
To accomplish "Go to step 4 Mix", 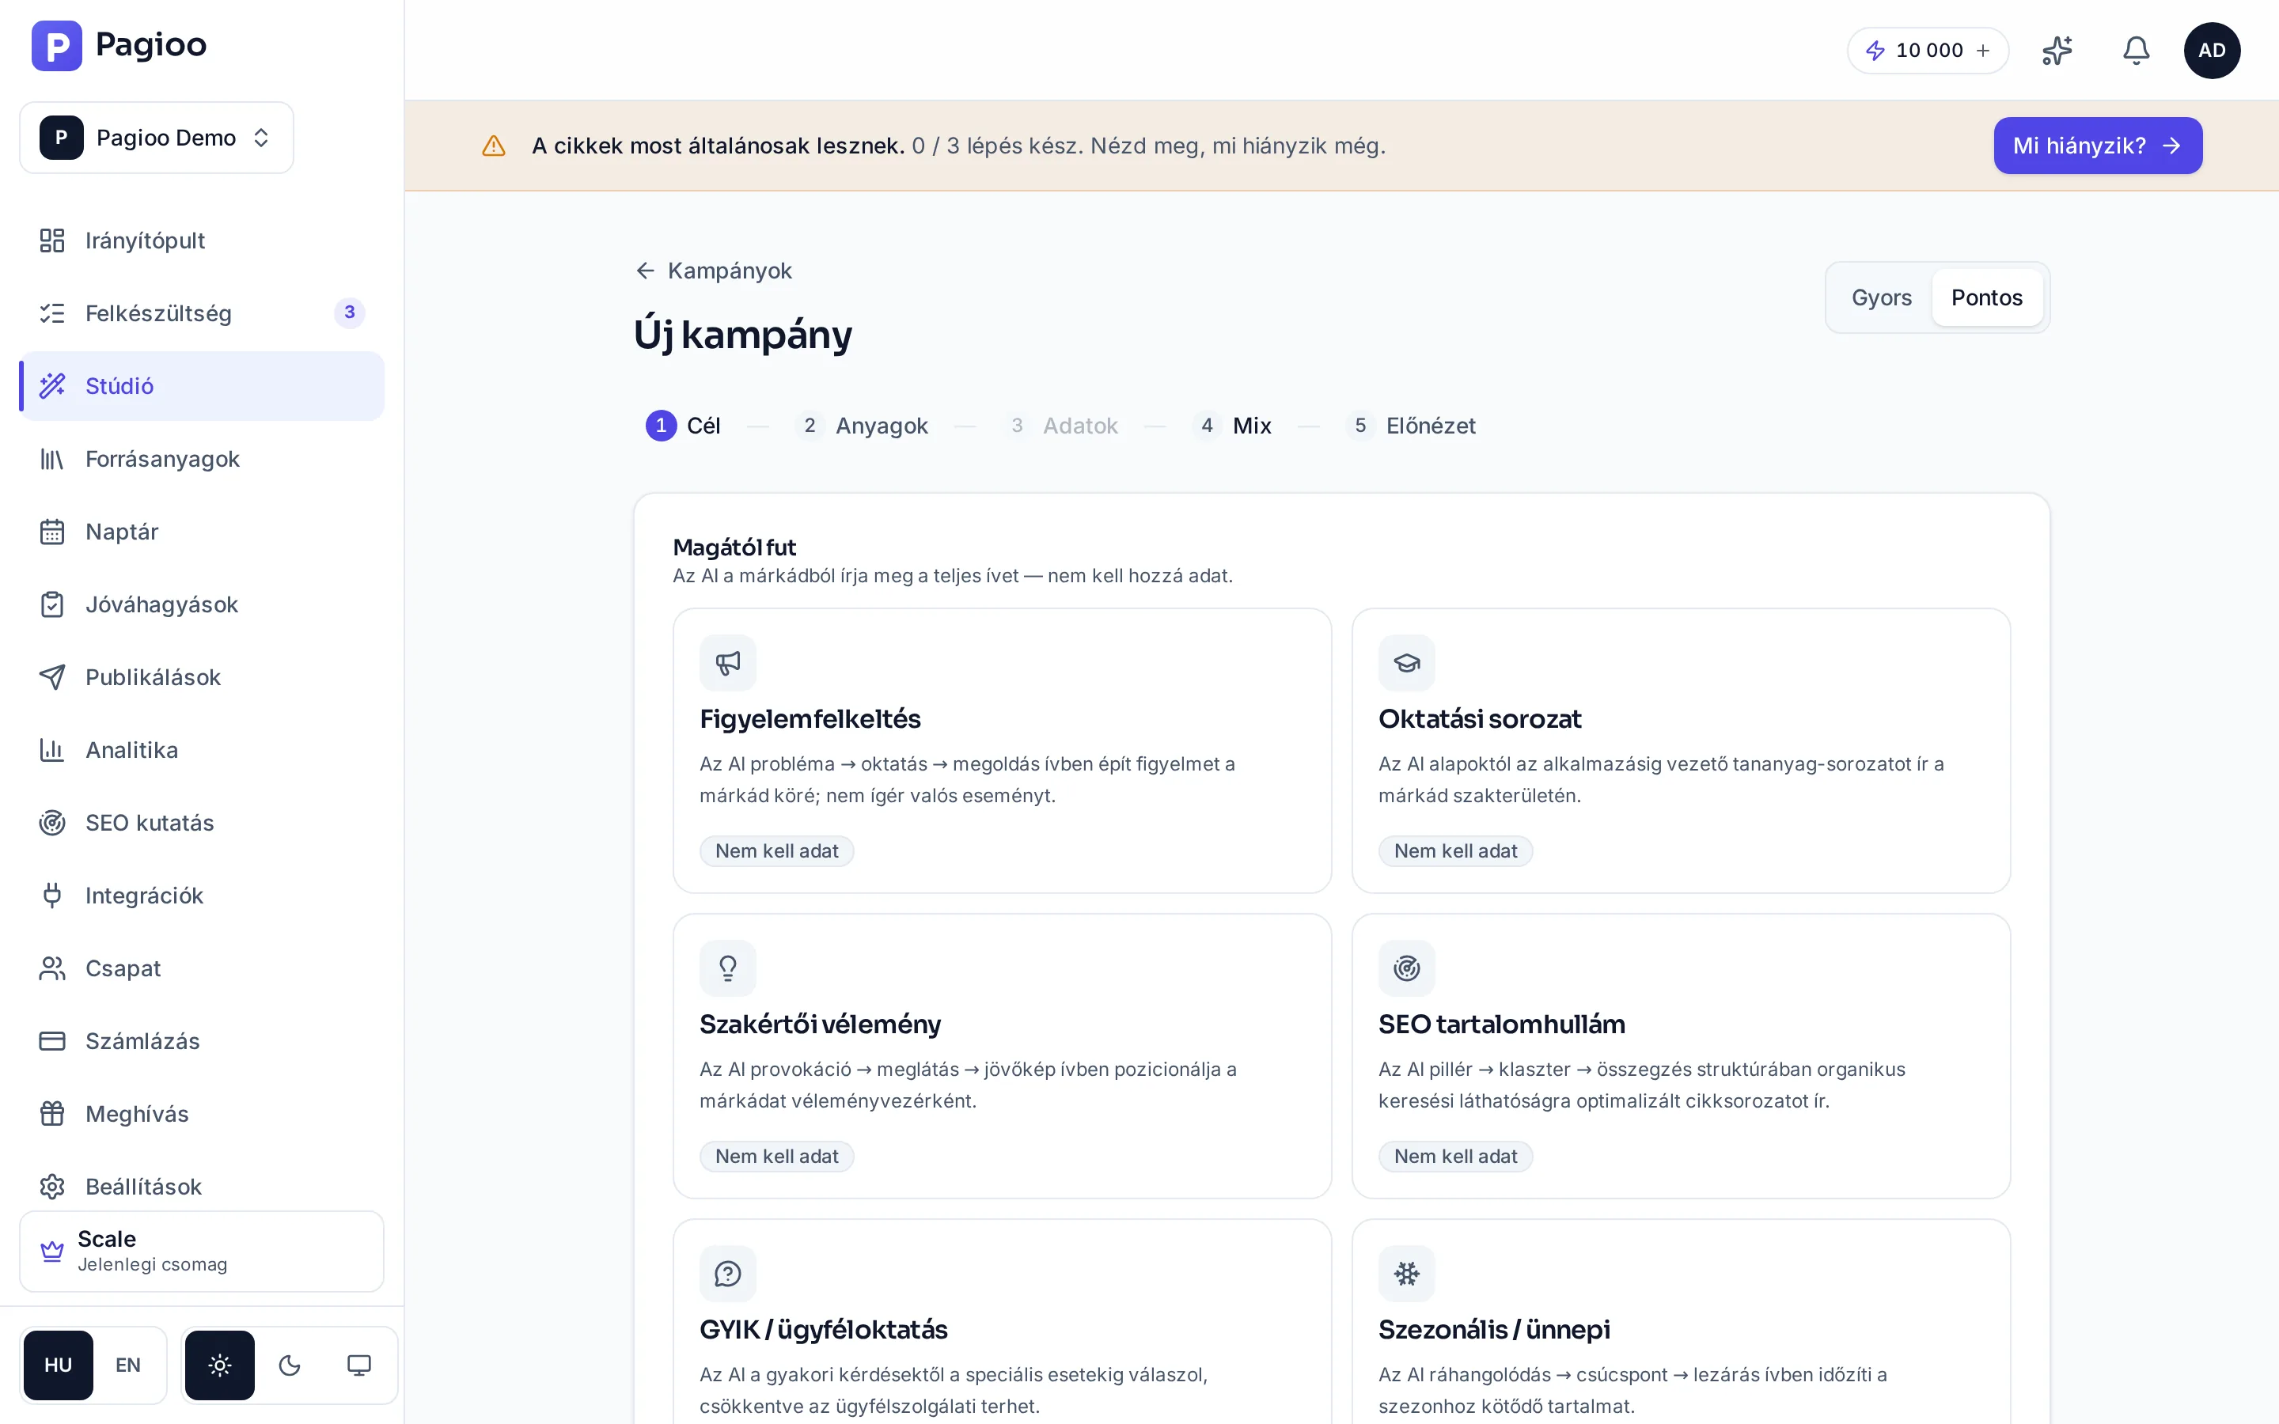I will [1232, 426].
